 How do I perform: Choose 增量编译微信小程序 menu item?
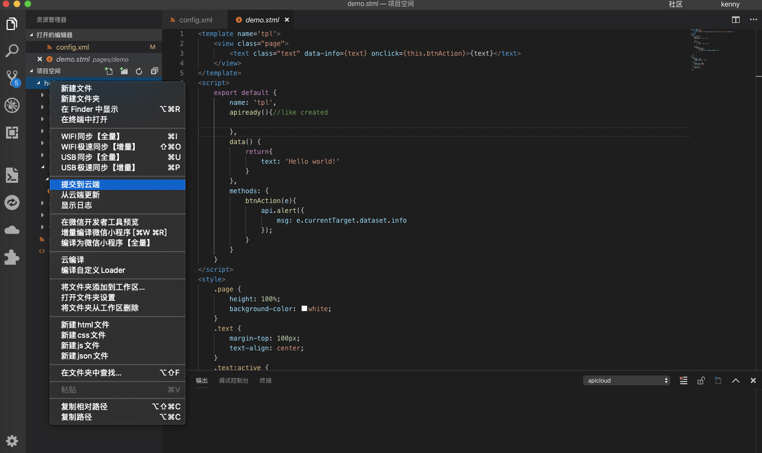[117, 233]
